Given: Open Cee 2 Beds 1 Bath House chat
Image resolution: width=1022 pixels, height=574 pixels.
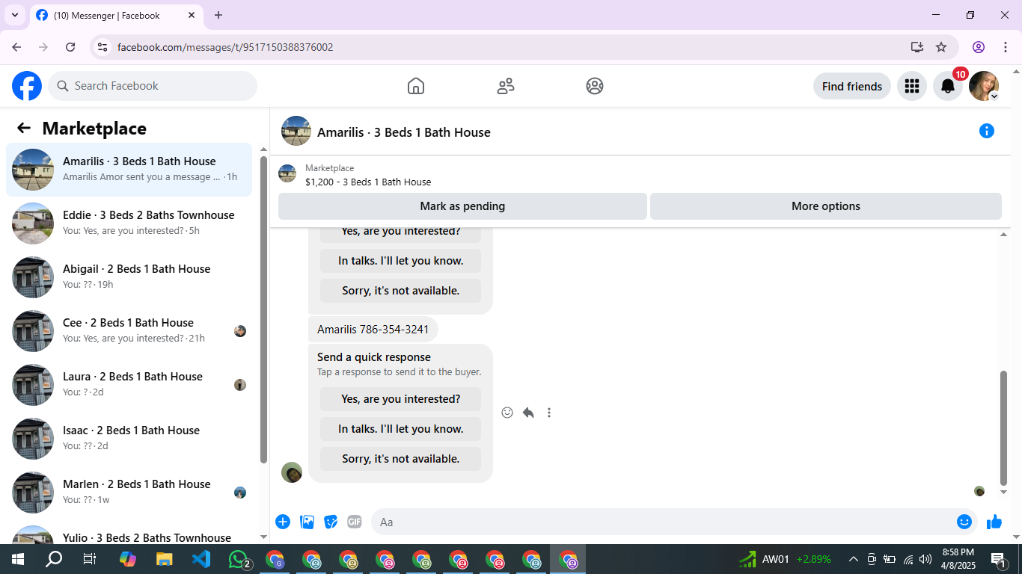Looking at the screenshot, I should 129,331.
